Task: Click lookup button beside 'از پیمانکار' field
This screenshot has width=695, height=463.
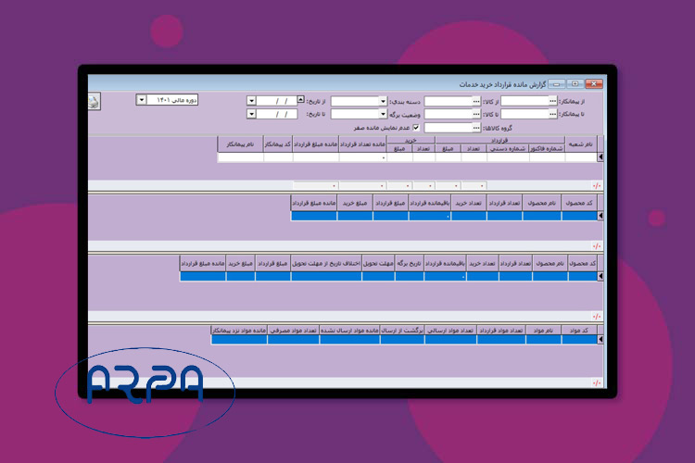Action: pos(554,101)
